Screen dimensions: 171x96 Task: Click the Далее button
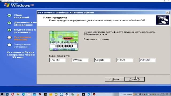(135, 79)
